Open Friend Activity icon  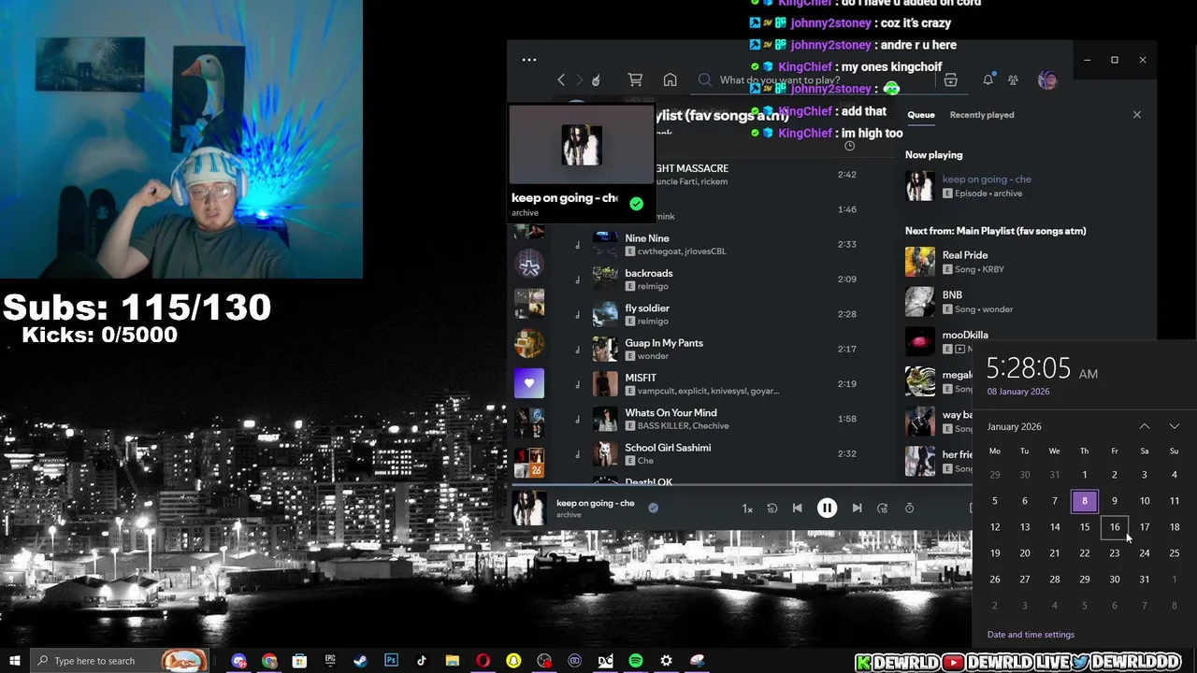[x=1013, y=80]
